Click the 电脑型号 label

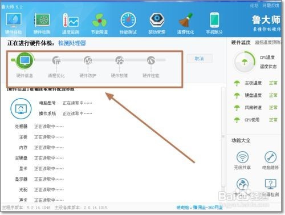point(47,103)
